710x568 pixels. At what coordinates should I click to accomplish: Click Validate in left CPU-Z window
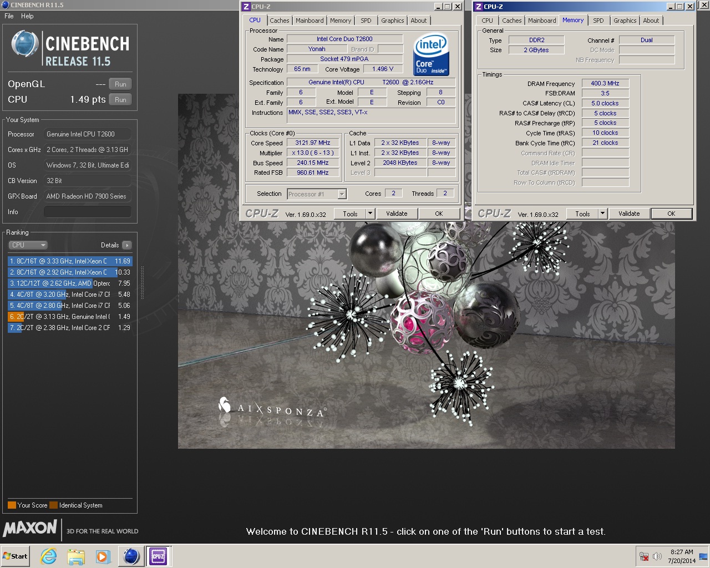397,214
